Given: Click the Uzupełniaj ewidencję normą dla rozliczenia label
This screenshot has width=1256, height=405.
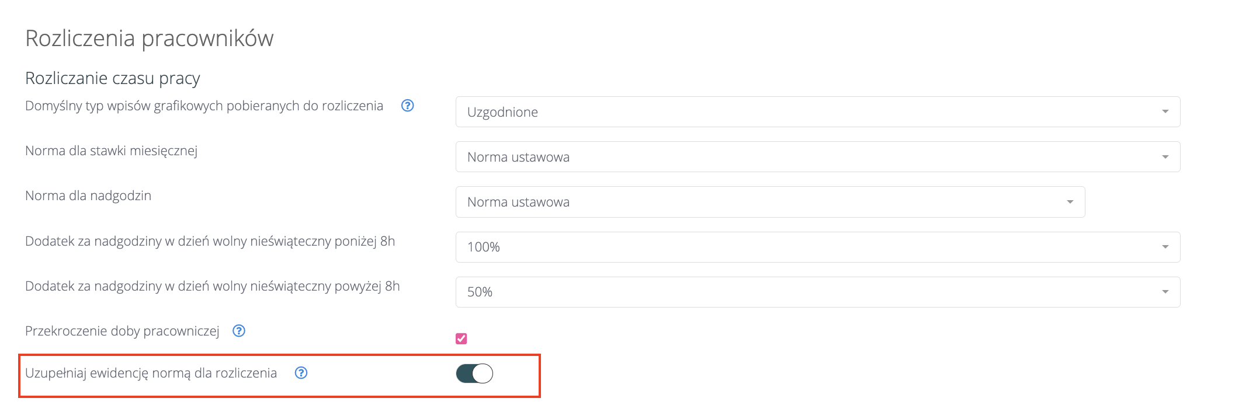Looking at the screenshot, I should pos(151,373).
